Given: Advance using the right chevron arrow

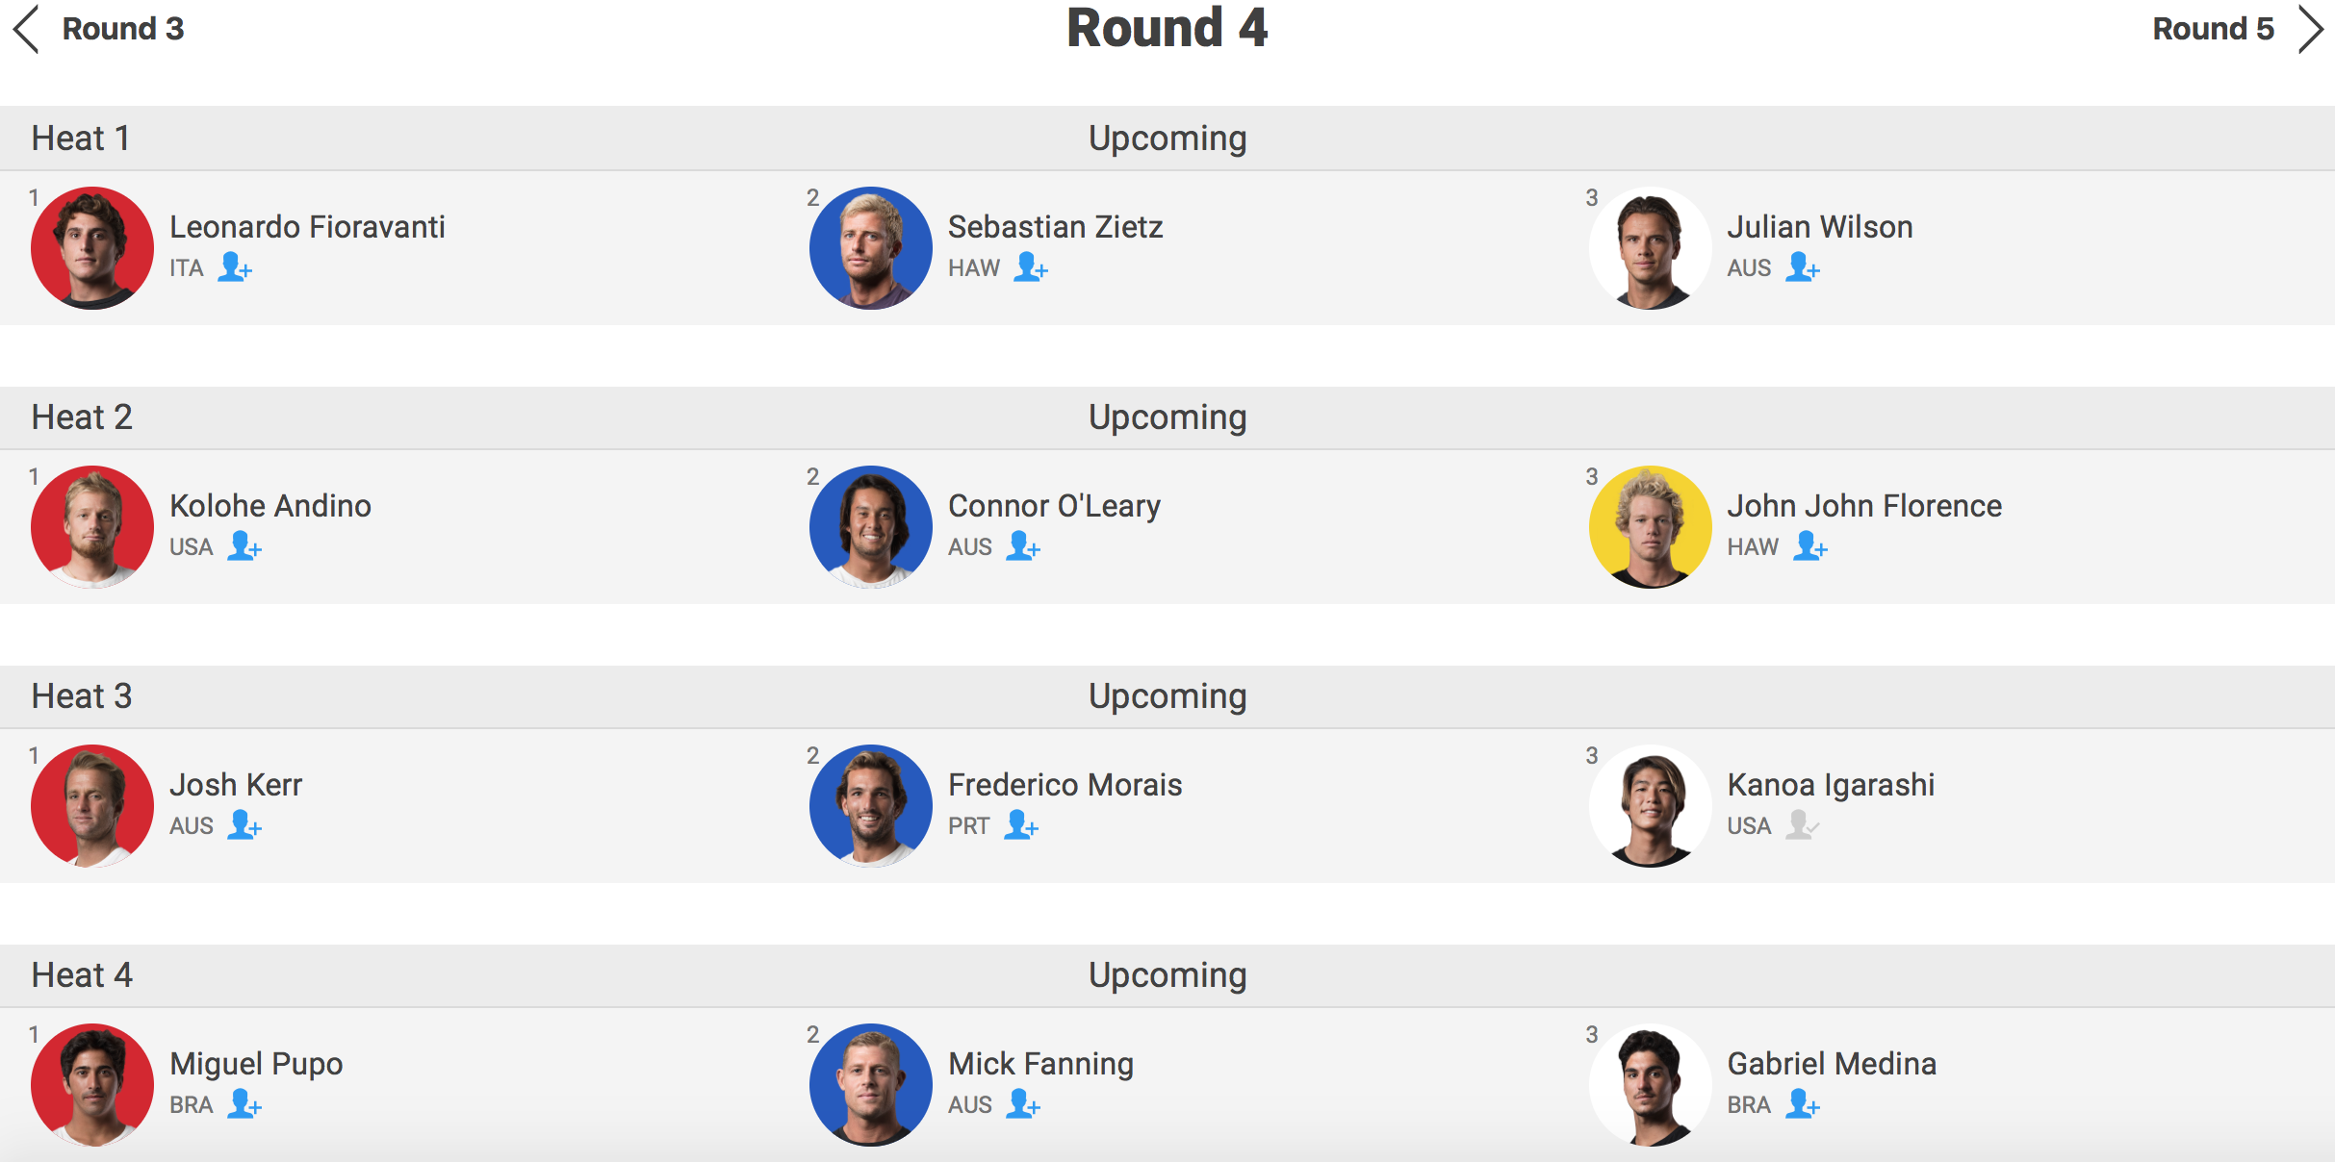Looking at the screenshot, I should tap(2310, 29).
